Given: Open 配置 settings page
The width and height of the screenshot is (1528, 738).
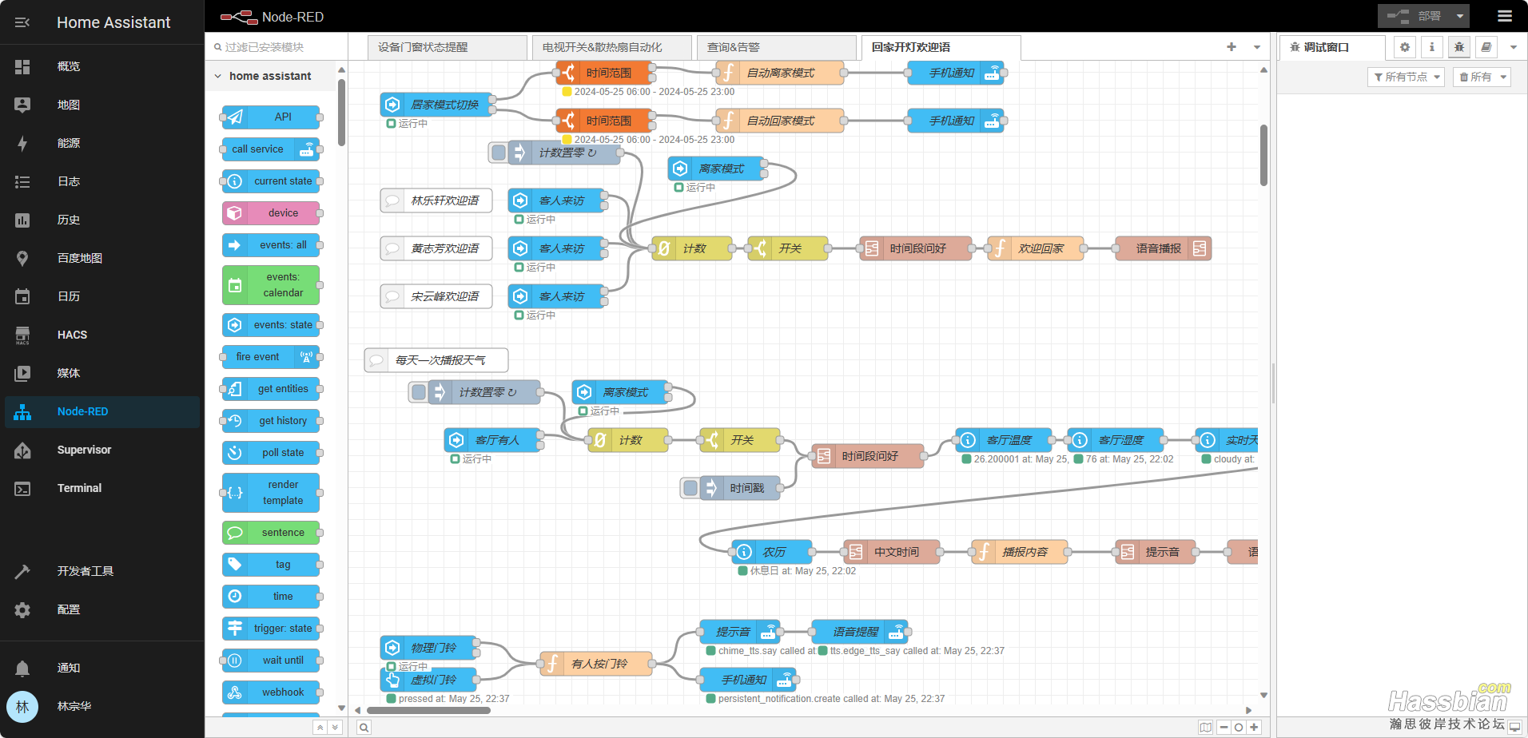Looking at the screenshot, I should tap(102, 609).
